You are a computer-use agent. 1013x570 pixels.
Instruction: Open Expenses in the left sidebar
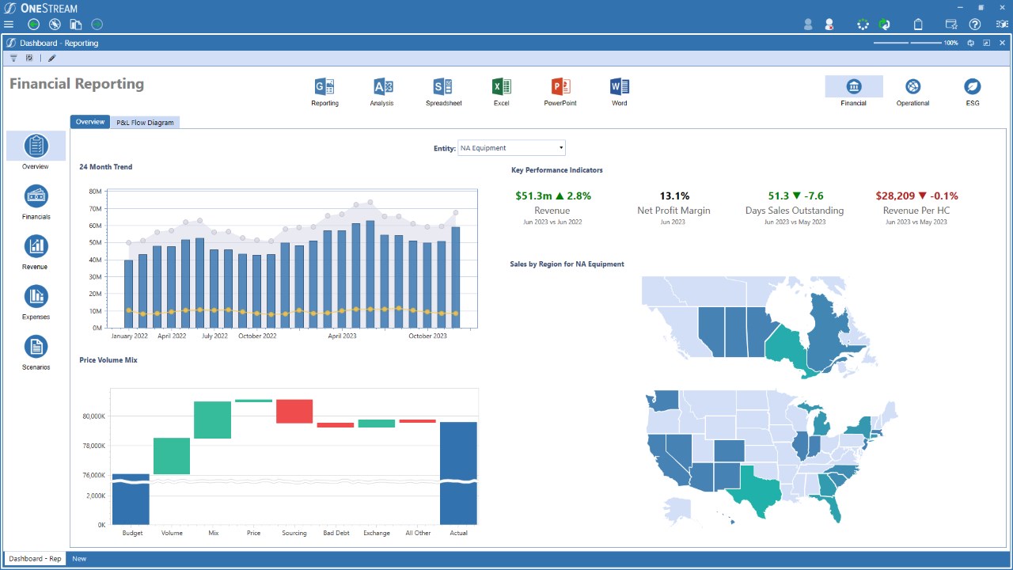point(36,296)
